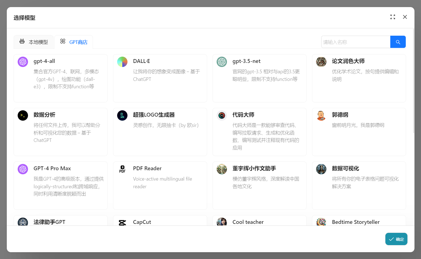
Task: Click the 郭德纲 cartoon avatar
Action: pyautogui.click(x=321, y=115)
